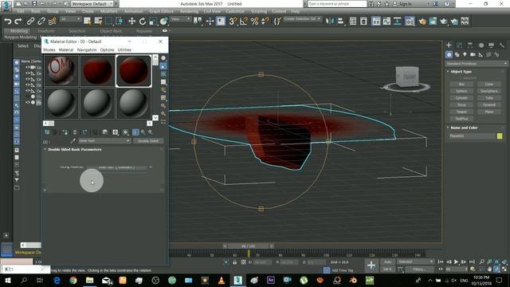Open the Workspace: Default dropdown
The width and height of the screenshot is (510, 287).
92,4
